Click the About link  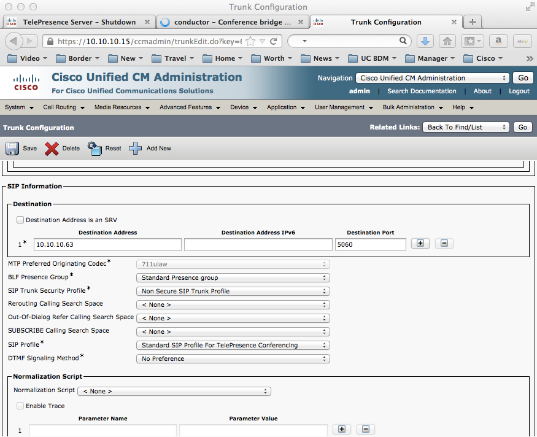(x=482, y=91)
